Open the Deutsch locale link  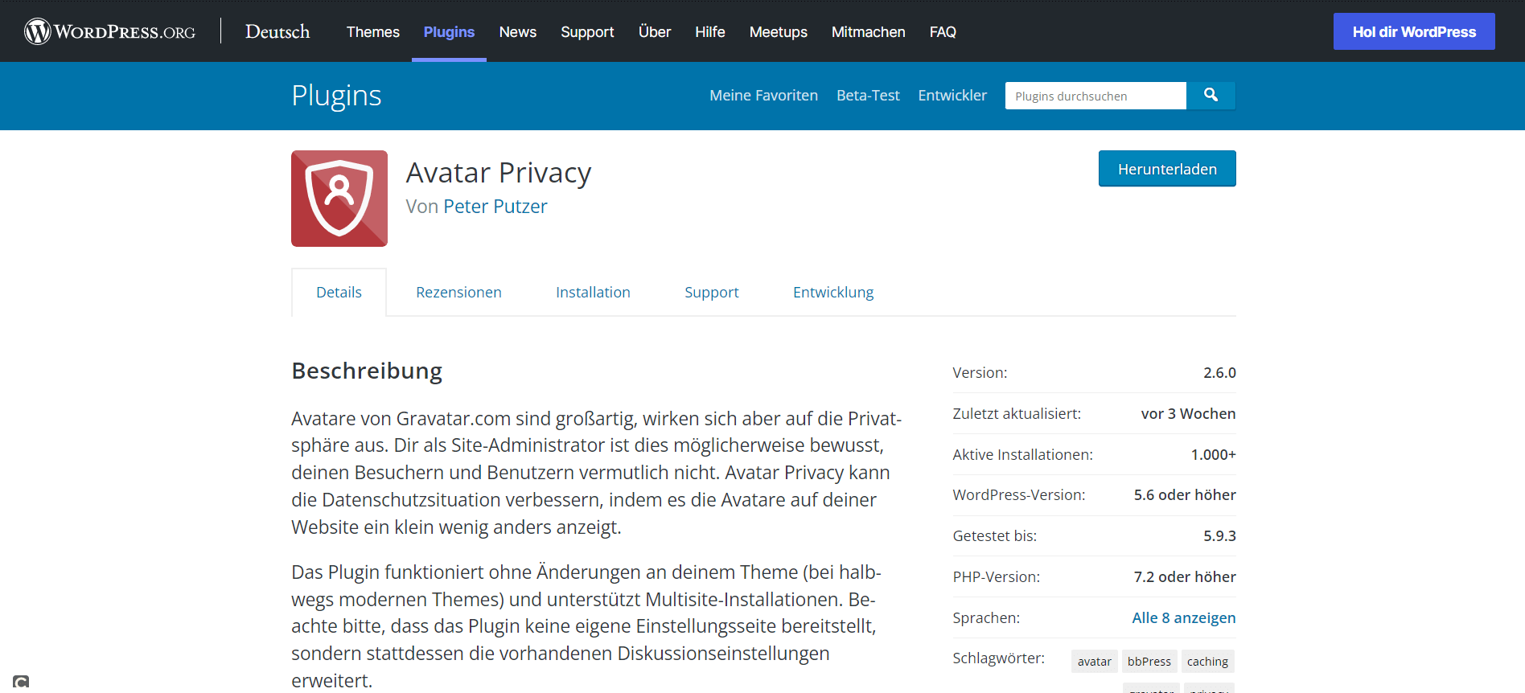277,31
